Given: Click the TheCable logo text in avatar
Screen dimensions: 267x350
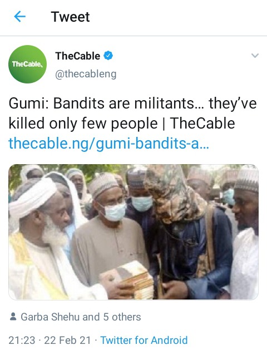Looking at the screenshot, I should [x=27, y=65].
